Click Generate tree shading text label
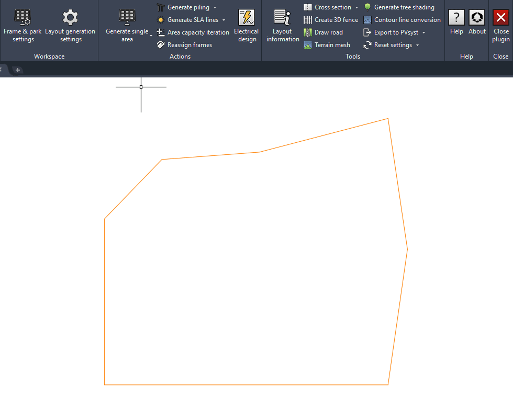The image size is (513, 397). pos(404,7)
